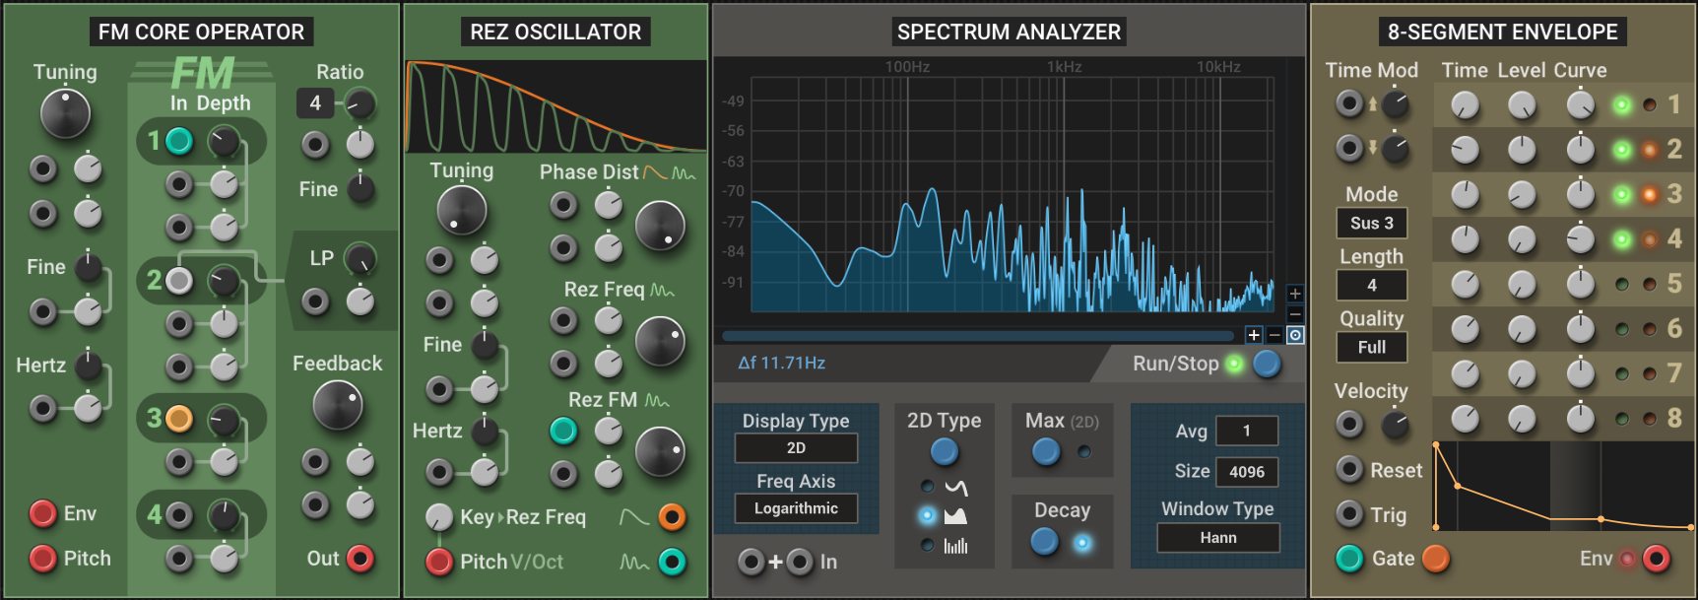Select the filled-area 2D type icon
The image size is (1698, 600).
coord(955,515)
